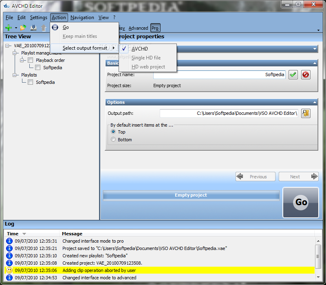Select the Created new playlist log message

click(x=95, y=256)
